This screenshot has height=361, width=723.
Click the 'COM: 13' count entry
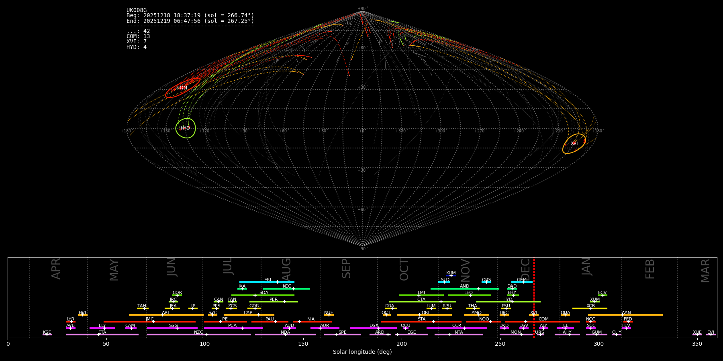click(x=138, y=37)
